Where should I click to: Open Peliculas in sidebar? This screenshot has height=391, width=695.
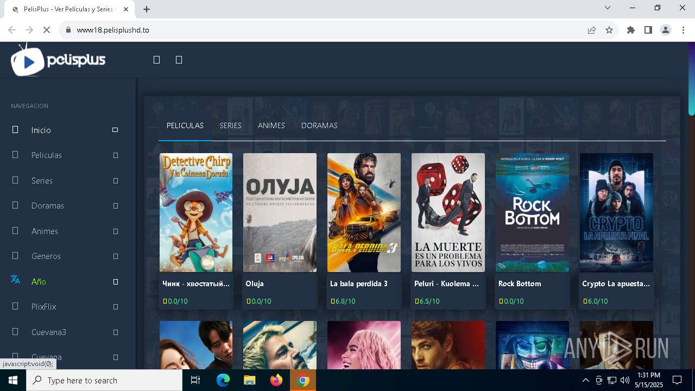tap(47, 155)
